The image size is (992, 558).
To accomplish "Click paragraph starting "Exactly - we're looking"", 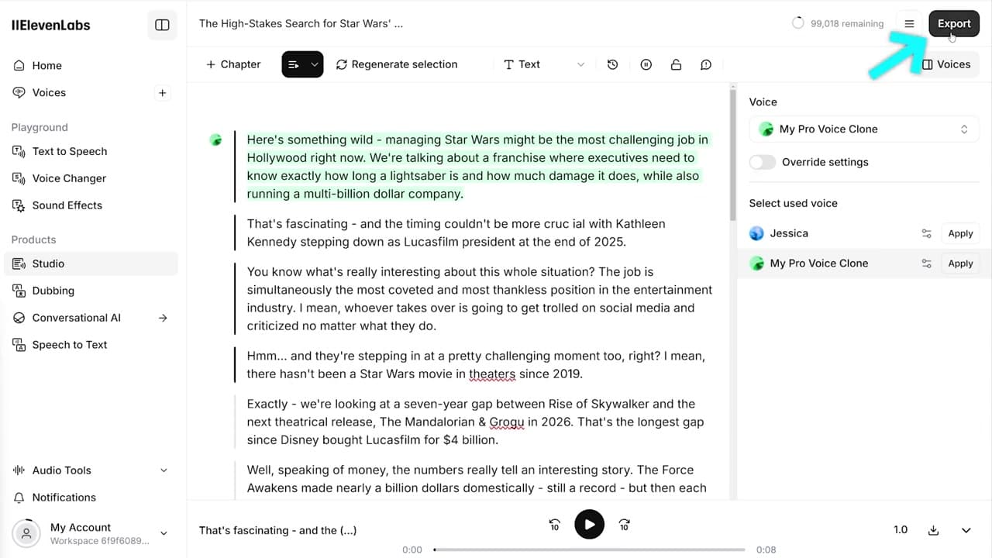I will click(x=475, y=422).
